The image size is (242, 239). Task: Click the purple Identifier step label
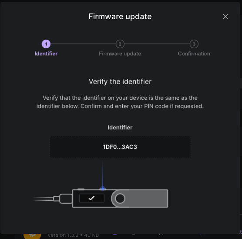pos(46,54)
